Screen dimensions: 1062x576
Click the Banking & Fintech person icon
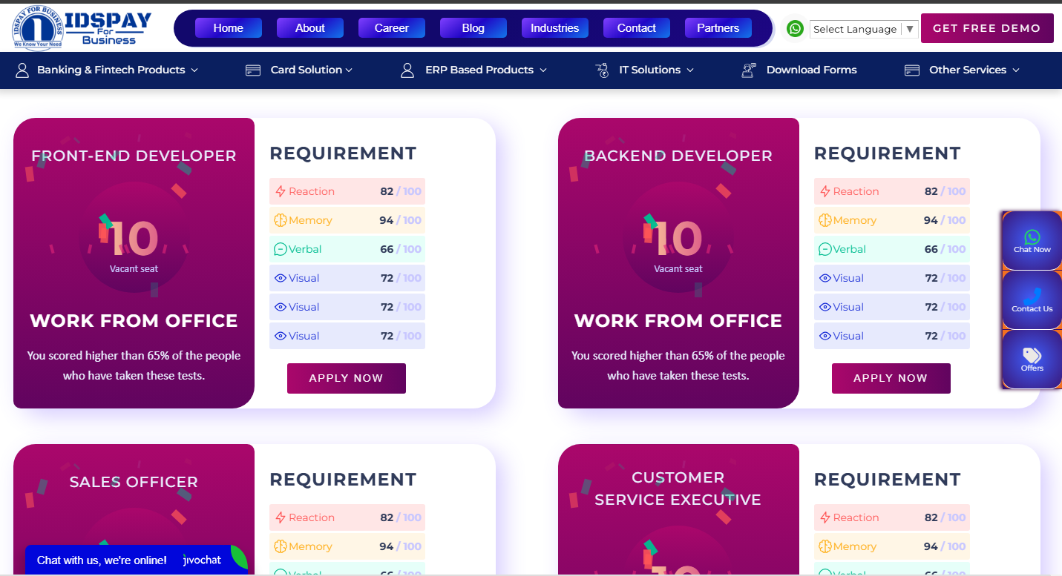(22, 70)
